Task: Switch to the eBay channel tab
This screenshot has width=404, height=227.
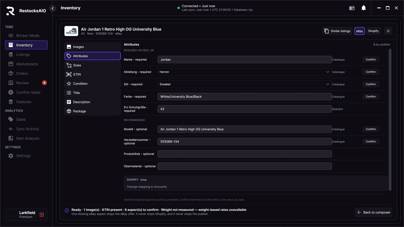Action: pos(359,31)
